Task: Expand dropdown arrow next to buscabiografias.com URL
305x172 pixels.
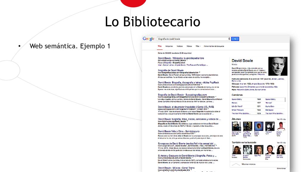Action: (216, 97)
